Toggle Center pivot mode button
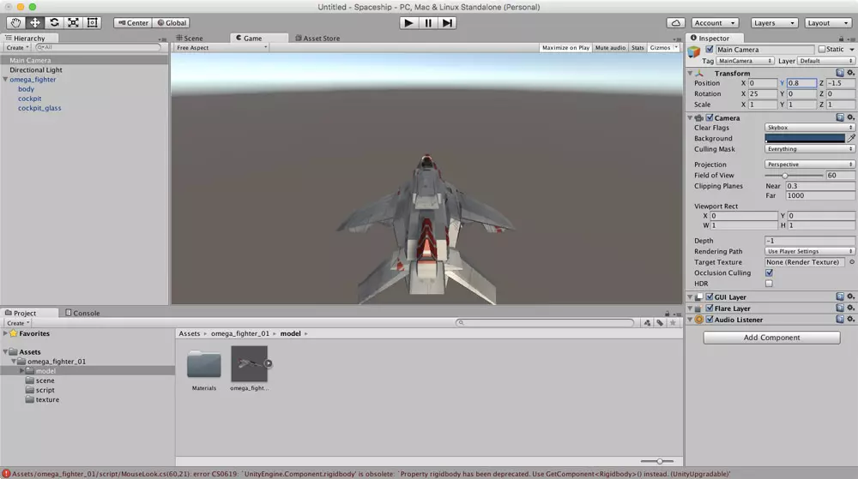The height and width of the screenshot is (479, 858). (133, 23)
